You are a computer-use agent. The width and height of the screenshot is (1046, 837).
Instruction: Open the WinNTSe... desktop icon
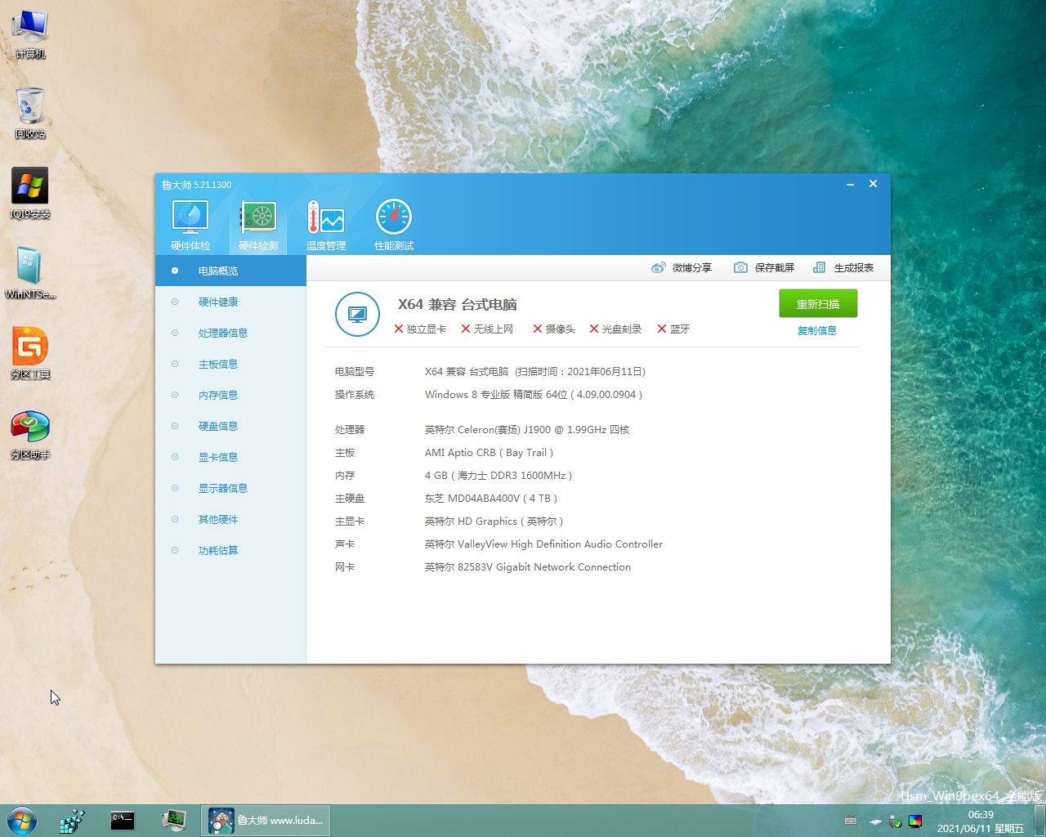(x=30, y=273)
